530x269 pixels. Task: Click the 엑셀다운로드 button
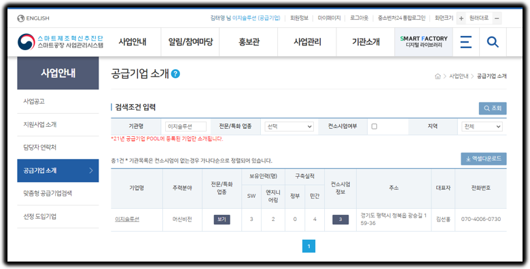pyautogui.click(x=484, y=159)
